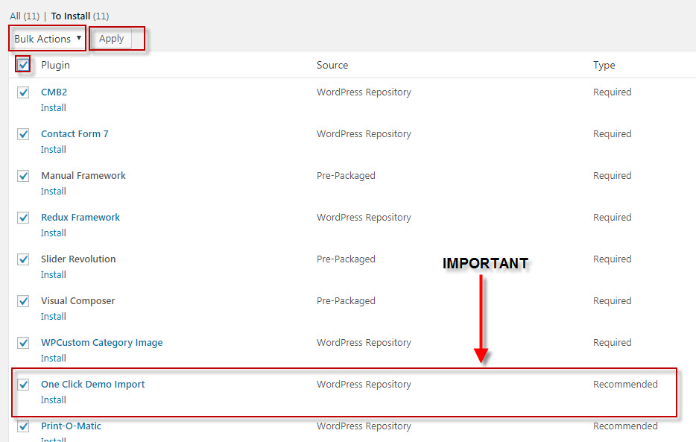This screenshot has width=696, height=442.
Task: Click Install under Slider Revolution
Action: point(54,275)
